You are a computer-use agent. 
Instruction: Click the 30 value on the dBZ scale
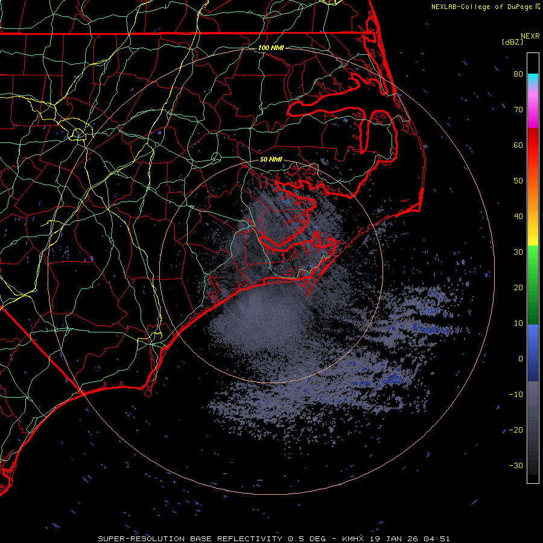(518, 252)
